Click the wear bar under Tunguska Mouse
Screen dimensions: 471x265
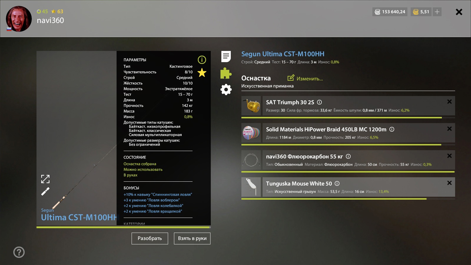(x=348, y=199)
